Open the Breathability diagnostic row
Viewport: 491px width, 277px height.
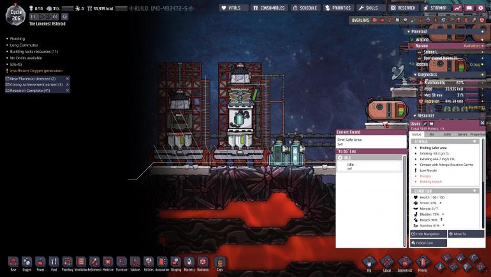[451, 83]
